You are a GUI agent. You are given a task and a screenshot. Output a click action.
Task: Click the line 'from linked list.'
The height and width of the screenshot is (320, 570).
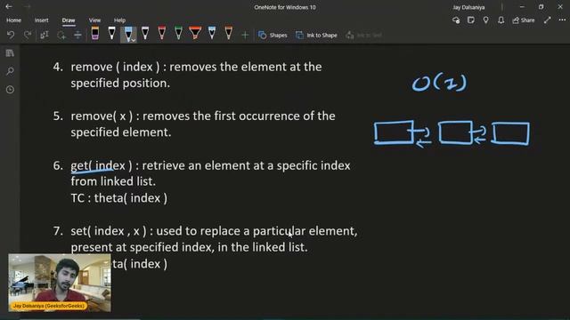point(113,181)
